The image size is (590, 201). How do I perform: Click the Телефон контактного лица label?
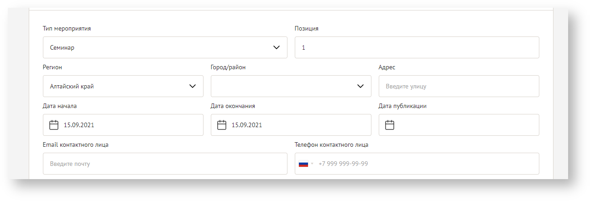pos(331,144)
